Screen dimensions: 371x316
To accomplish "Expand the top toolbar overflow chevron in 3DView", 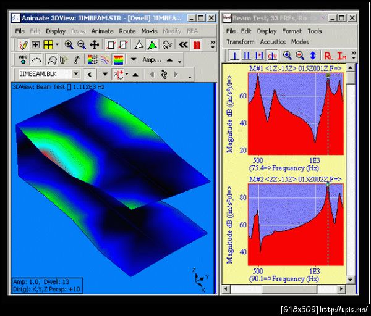I will [x=213, y=44].
